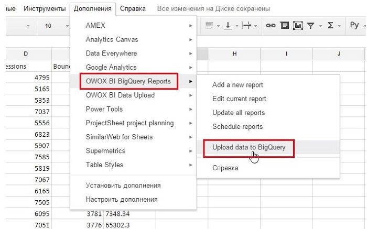Select cell with value 6823
Image resolution: width=367 pixels, height=229 pixels.
tap(28, 134)
